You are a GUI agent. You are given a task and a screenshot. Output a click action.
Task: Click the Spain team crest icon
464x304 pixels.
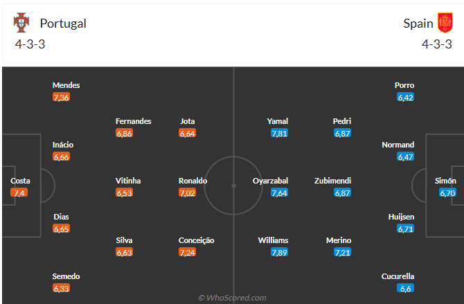pyautogui.click(x=445, y=23)
